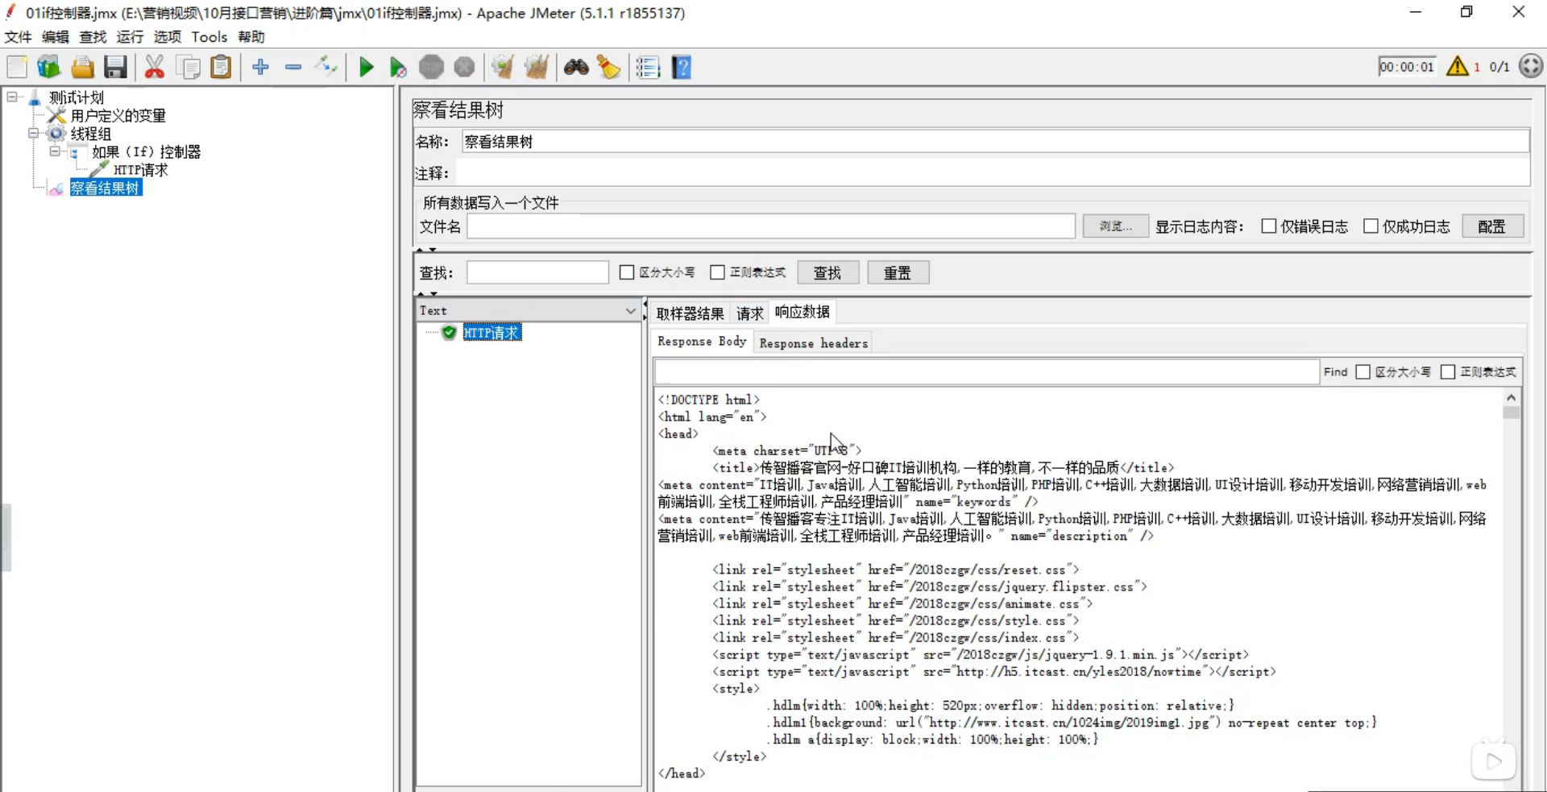Screen dimensions: 1547x792
Task: Collapse the 测试计划 tree node
Action: pyautogui.click(x=12, y=97)
